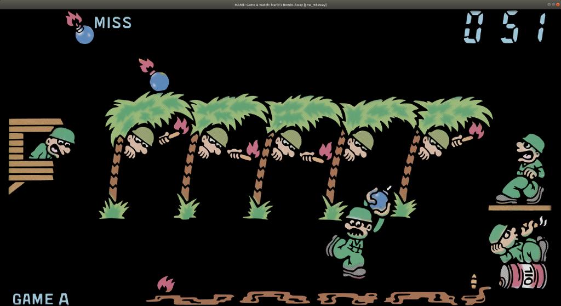The width and height of the screenshot is (561, 306).
Task: Close the MAME window
Action: click(x=557, y=4)
